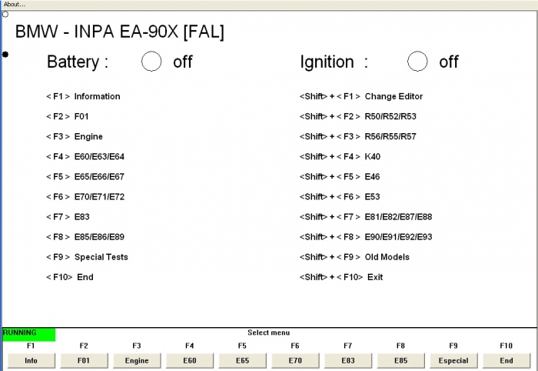Click the off text beside Battery
The image size is (538, 371).
coord(183,62)
